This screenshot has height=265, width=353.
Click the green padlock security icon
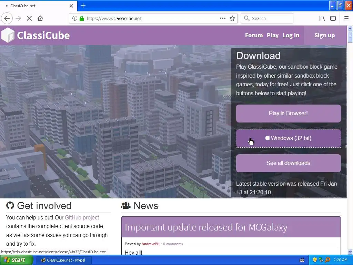point(81,19)
